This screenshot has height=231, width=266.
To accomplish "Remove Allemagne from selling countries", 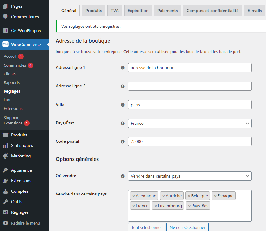I will coord(134,196).
